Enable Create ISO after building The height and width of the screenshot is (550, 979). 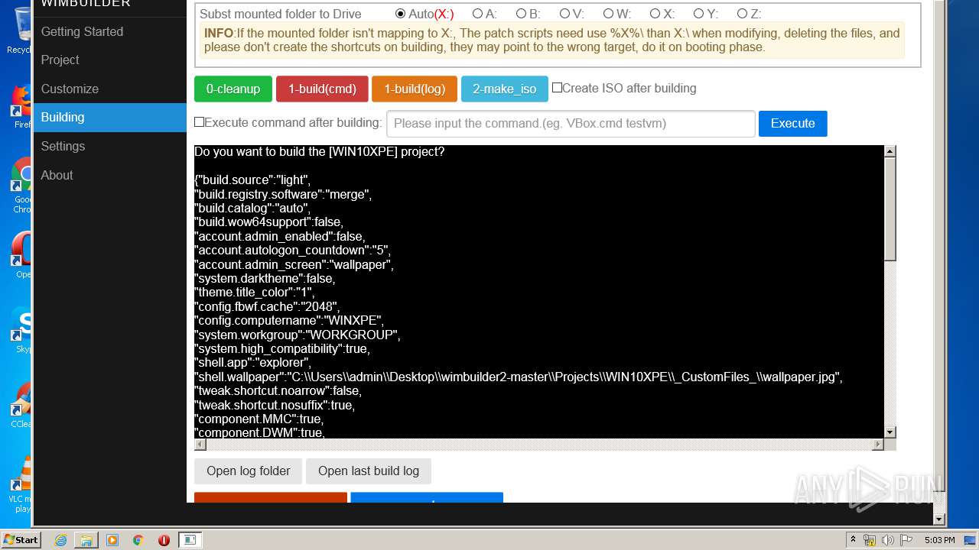(x=557, y=88)
